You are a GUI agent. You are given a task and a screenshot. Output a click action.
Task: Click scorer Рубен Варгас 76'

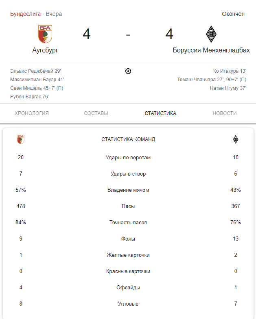point(29,97)
